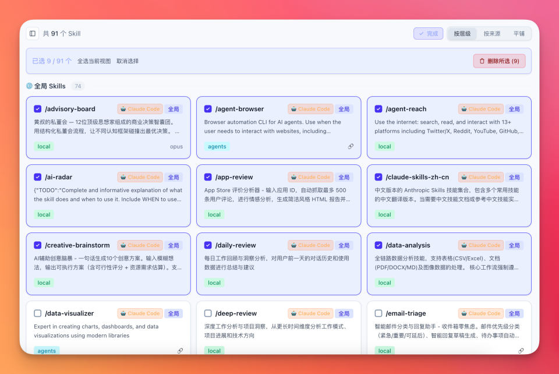Click the agents tag on /agent-browser card

point(216,146)
